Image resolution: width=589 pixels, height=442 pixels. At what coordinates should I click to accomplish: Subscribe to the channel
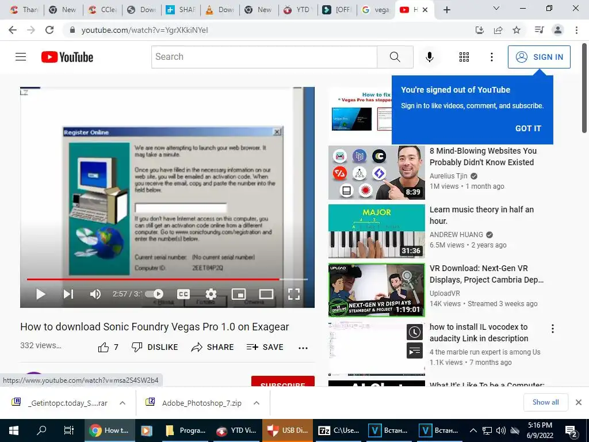pos(283,381)
